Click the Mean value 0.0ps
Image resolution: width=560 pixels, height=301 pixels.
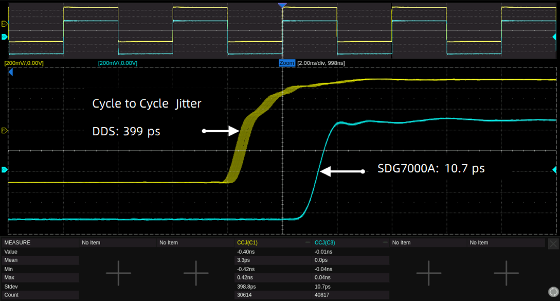point(321,260)
